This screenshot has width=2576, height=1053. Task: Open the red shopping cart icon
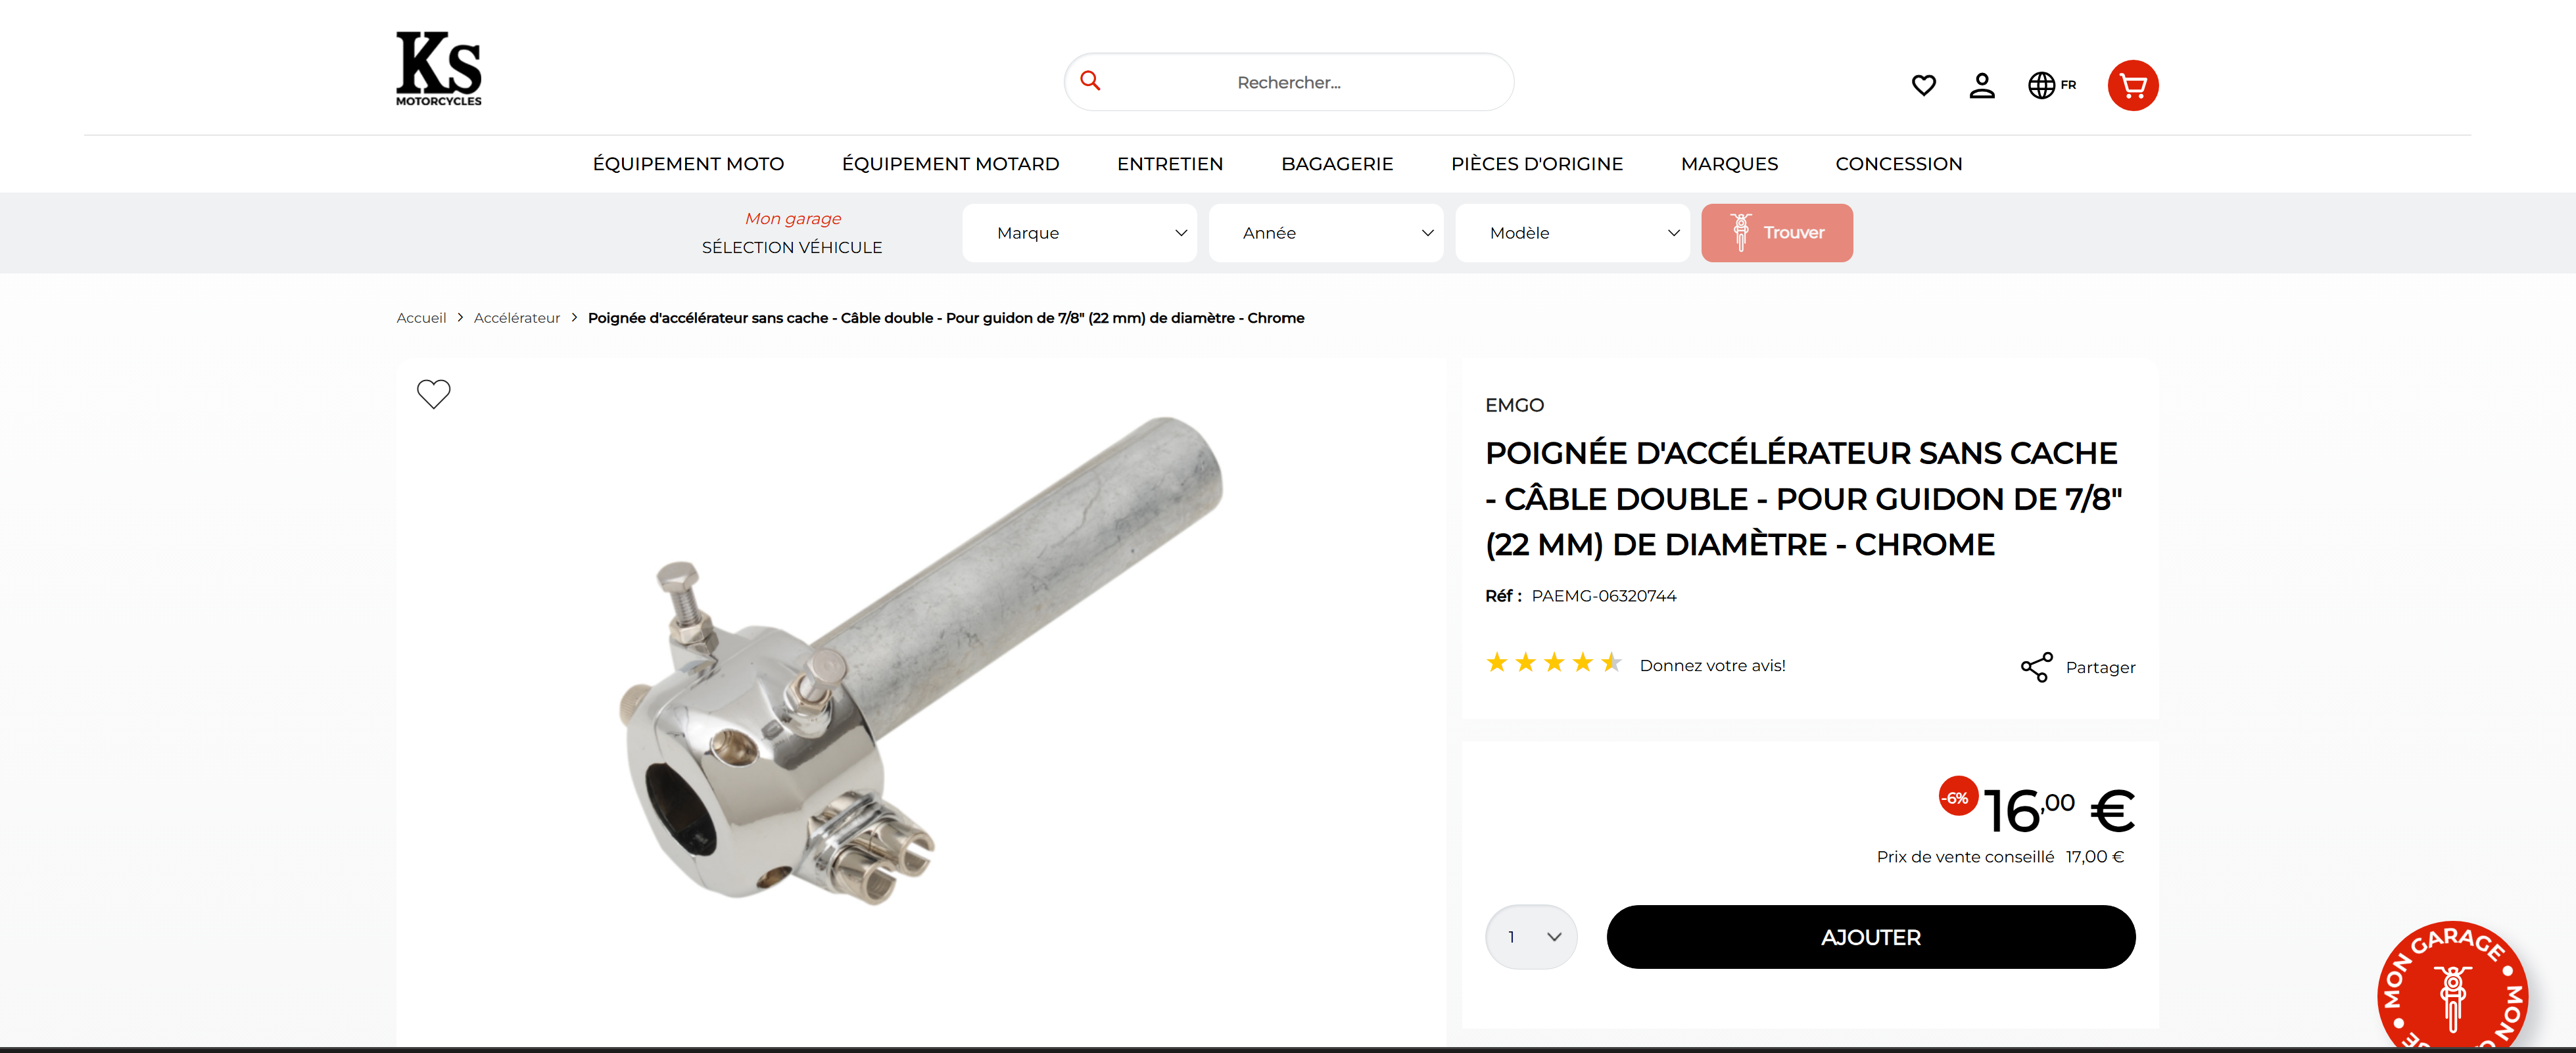coord(2133,85)
